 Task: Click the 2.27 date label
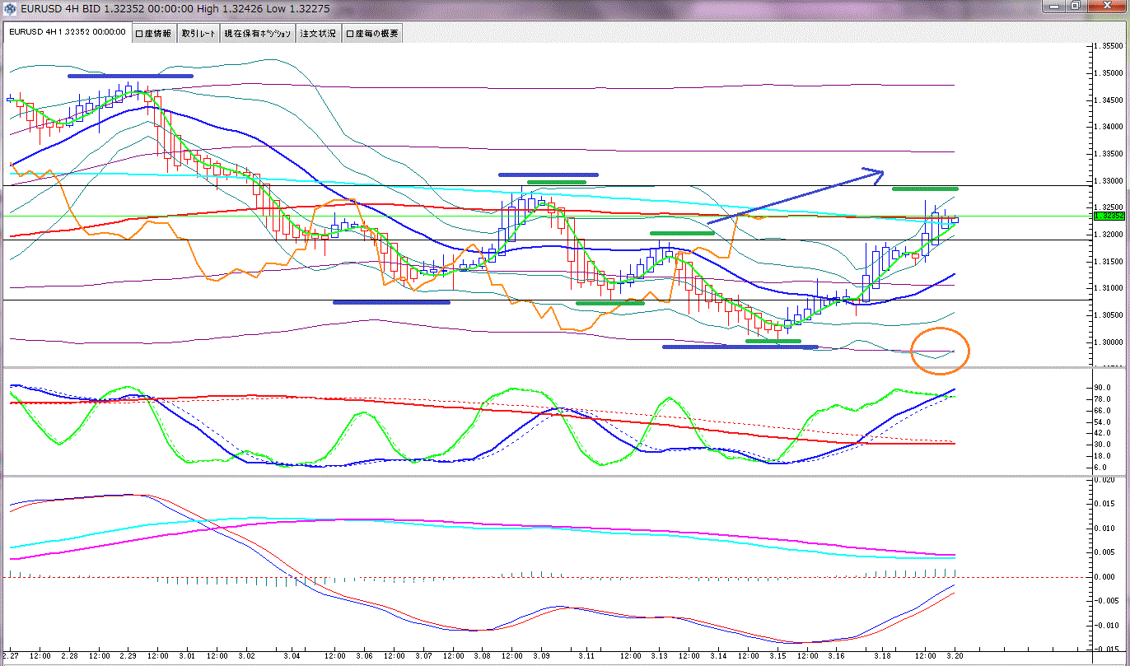coord(10,657)
